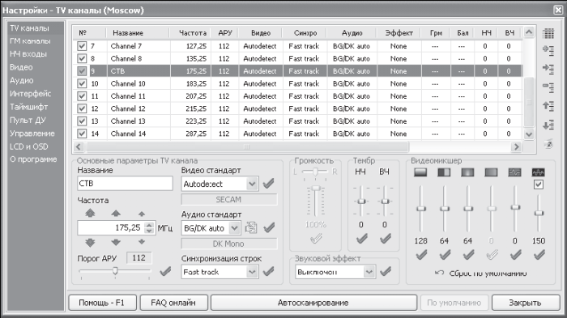Open the Аудио стандарт BG/DK auto dropdown

point(235,228)
